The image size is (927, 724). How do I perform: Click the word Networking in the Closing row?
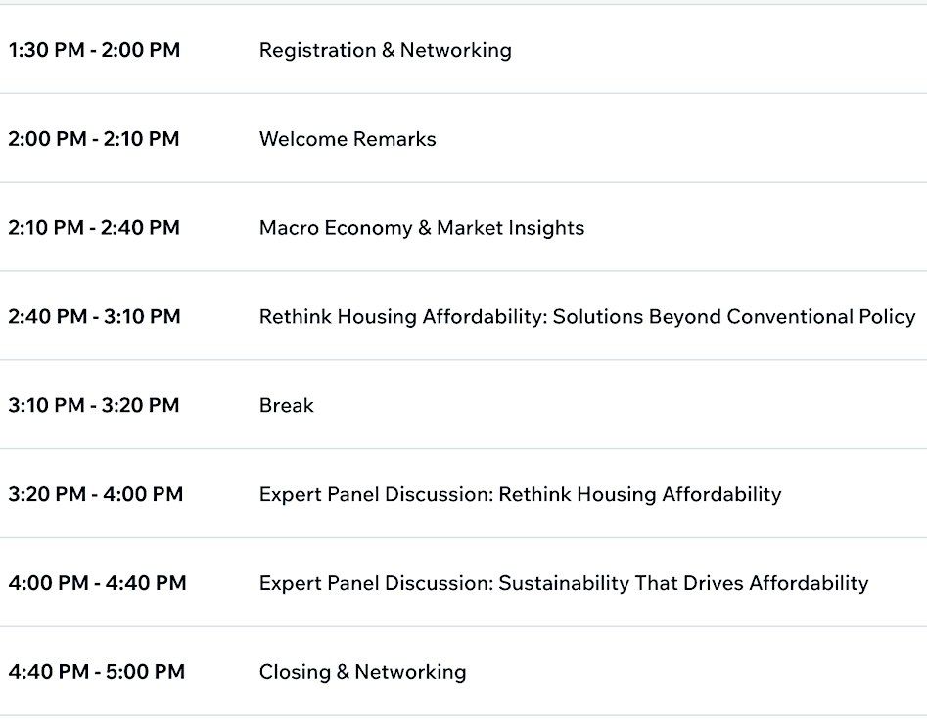click(410, 672)
